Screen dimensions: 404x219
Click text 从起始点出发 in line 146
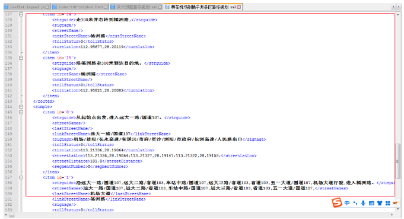[91, 118]
